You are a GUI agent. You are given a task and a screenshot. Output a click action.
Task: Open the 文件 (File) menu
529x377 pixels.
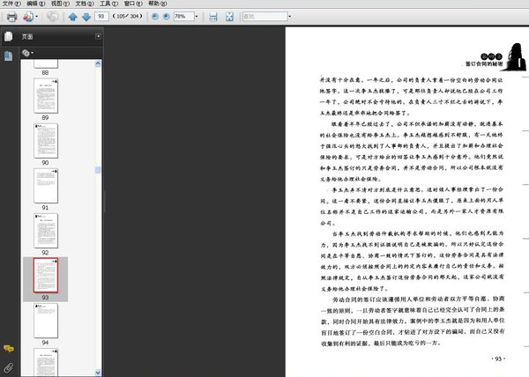(x=11, y=4)
